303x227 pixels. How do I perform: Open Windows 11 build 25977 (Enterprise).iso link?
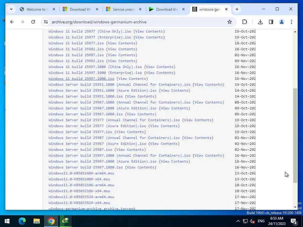click(90, 37)
